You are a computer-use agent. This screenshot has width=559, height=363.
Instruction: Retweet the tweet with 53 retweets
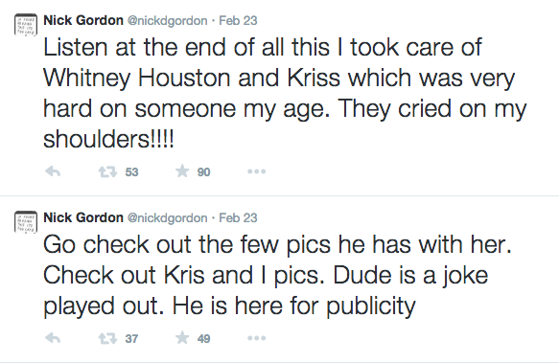coord(107,172)
